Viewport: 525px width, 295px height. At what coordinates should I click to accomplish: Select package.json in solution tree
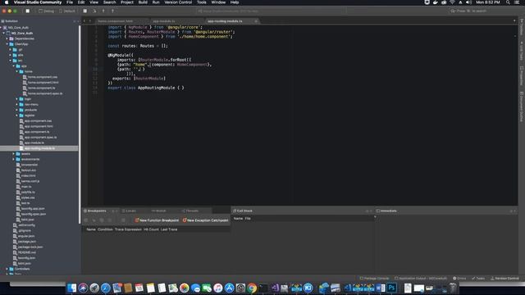pos(27,242)
